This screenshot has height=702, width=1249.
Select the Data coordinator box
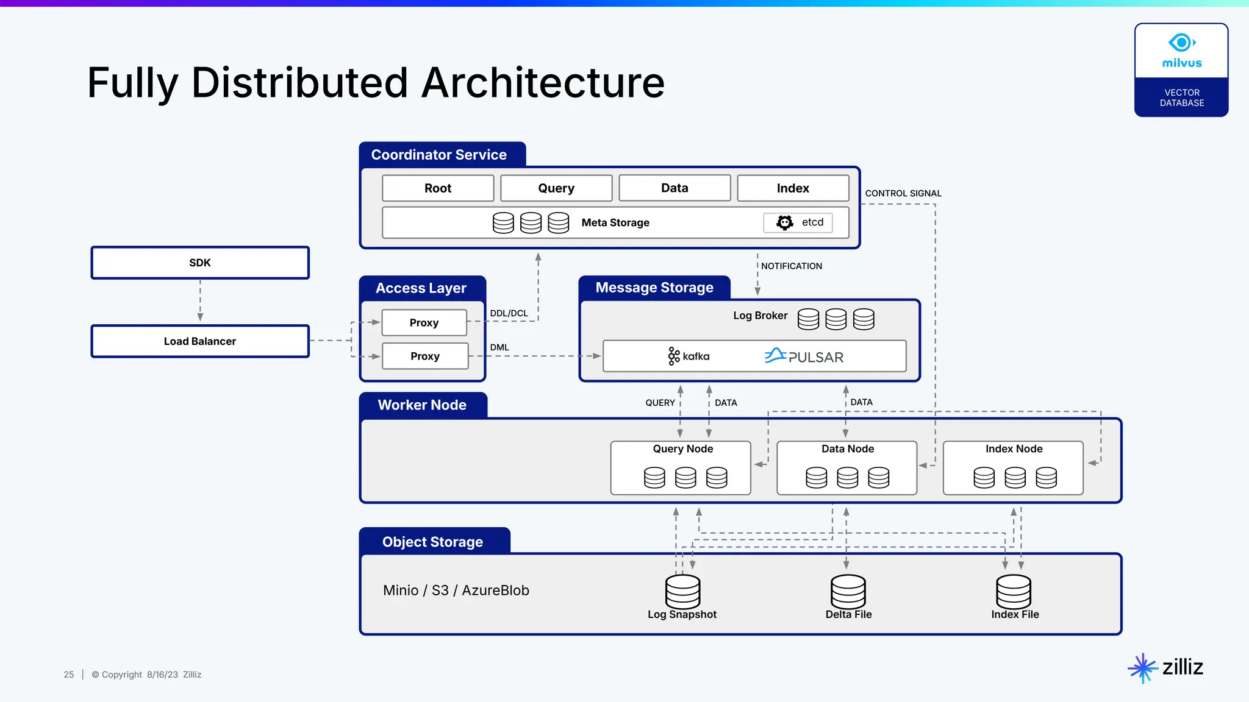coord(675,188)
